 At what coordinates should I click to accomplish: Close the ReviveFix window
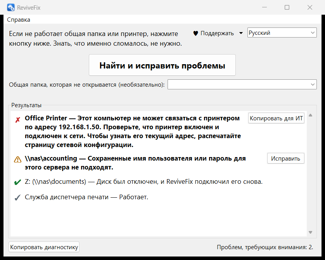[309, 7]
